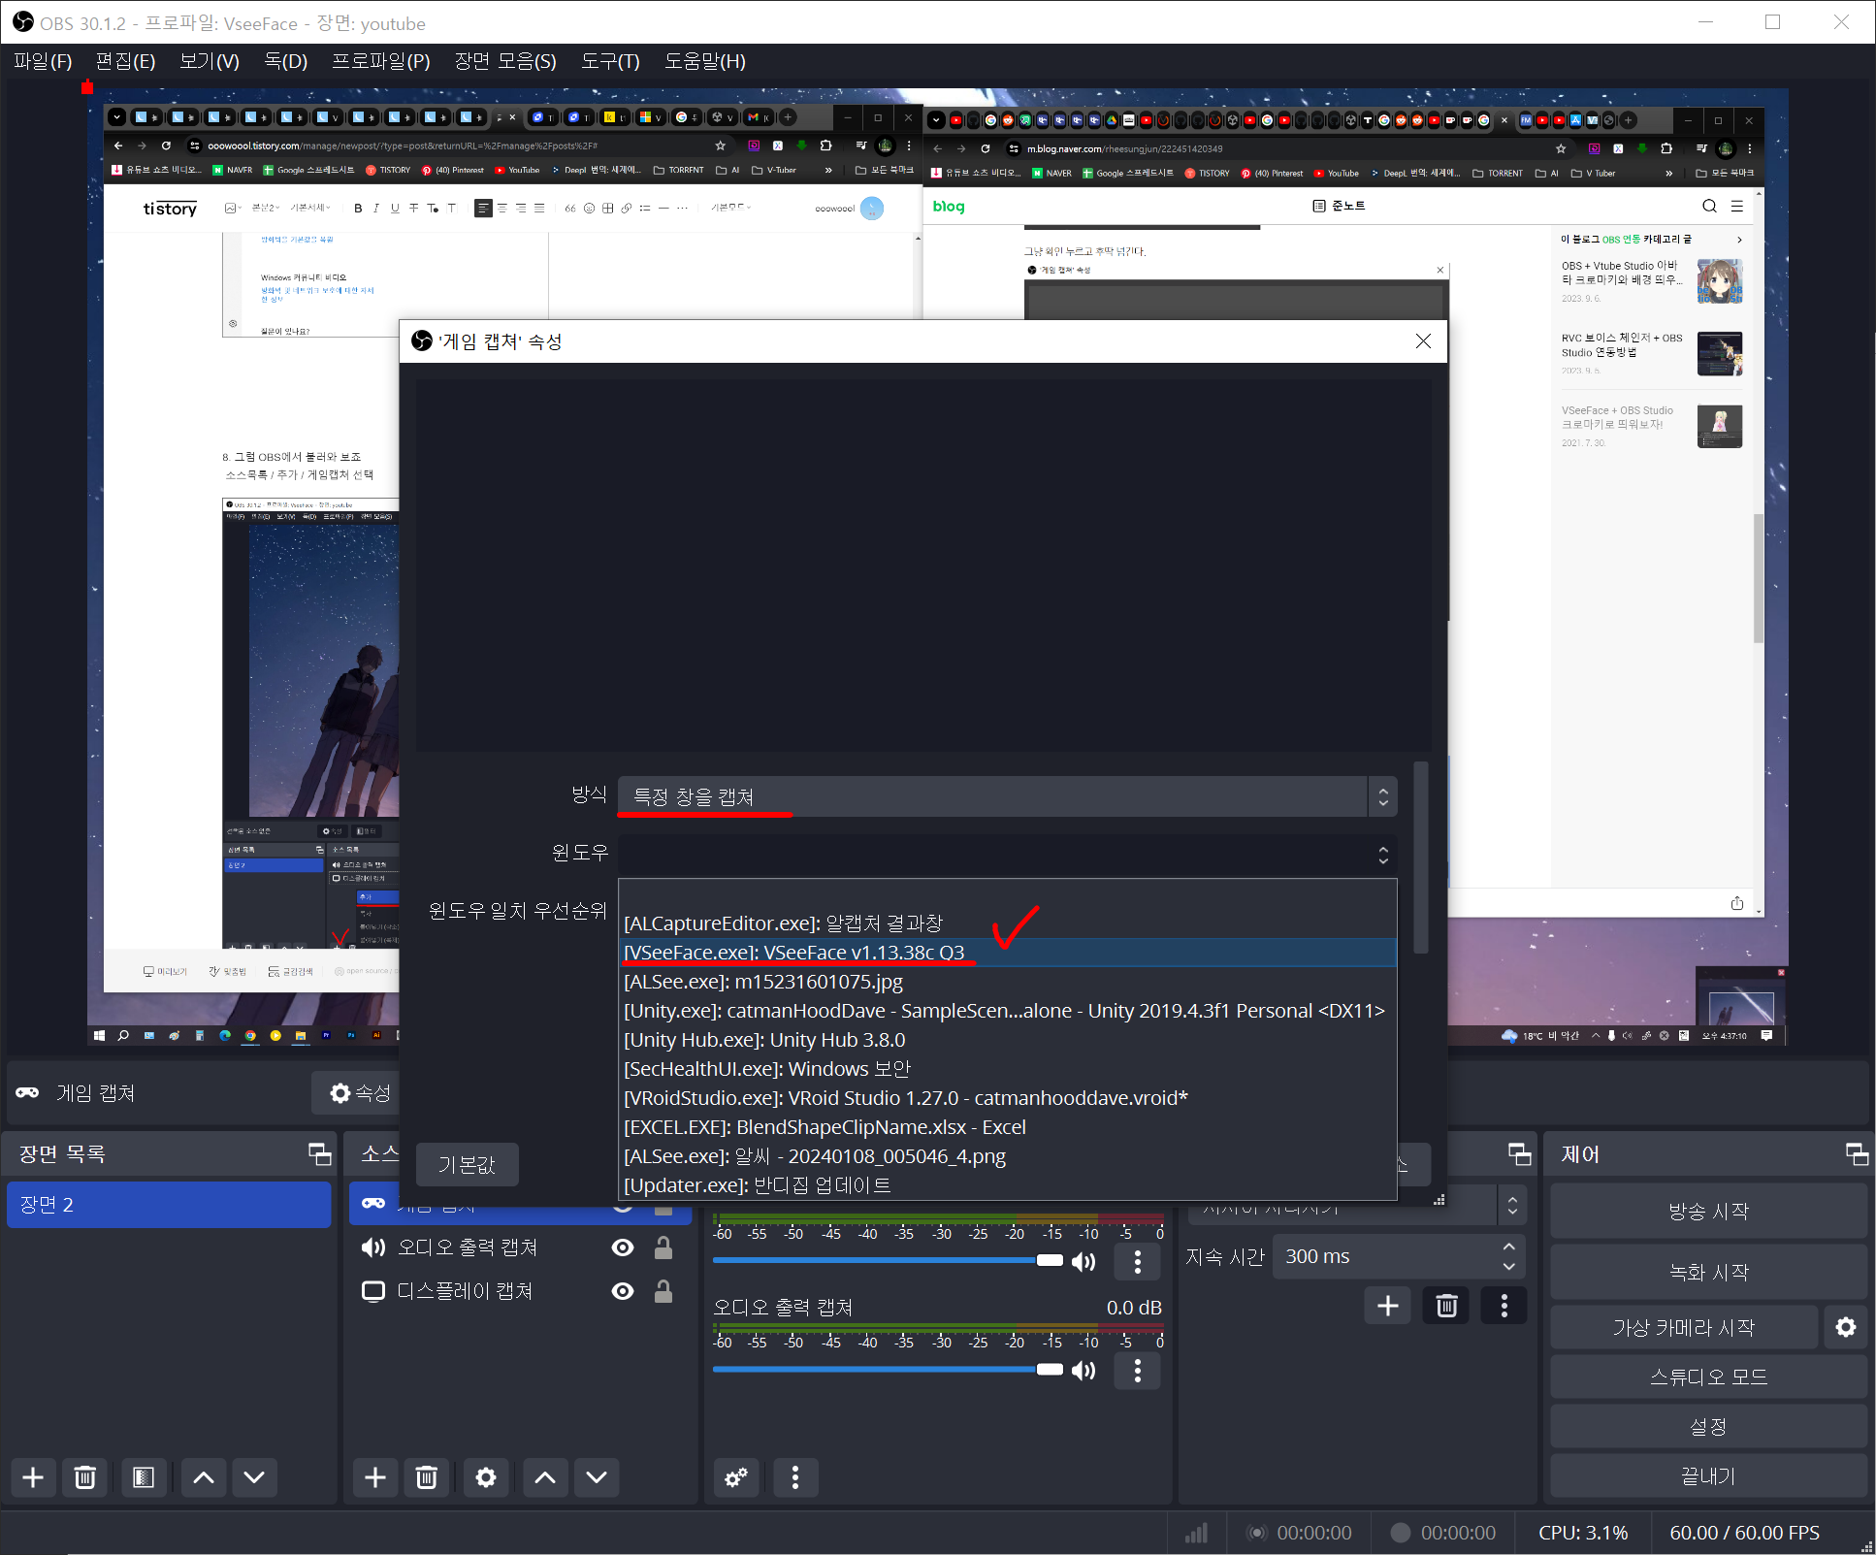Open the 프로파일(P) menu

(x=380, y=61)
